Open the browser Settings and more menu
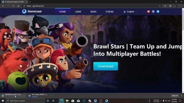The image size is (184, 103). point(181,6)
